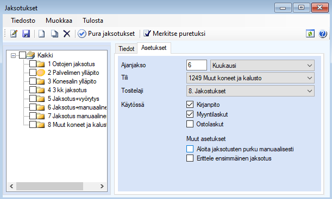Image resolution: width=332 pixels, height=199 pixels.
Task: Click the horizontal scrollbar thumb in tree
Action: (50, 186)
